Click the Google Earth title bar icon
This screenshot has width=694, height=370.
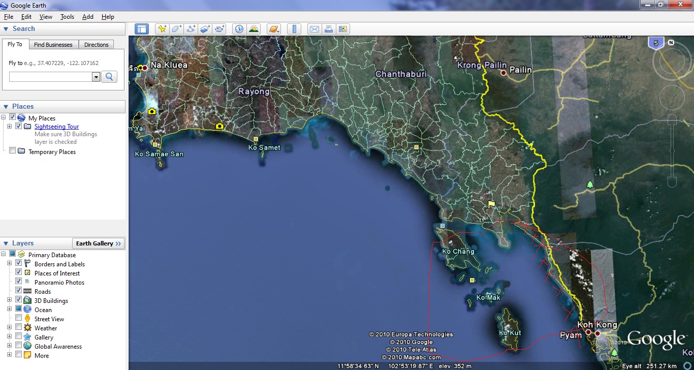pyautogui.click(x=5, y=5)
